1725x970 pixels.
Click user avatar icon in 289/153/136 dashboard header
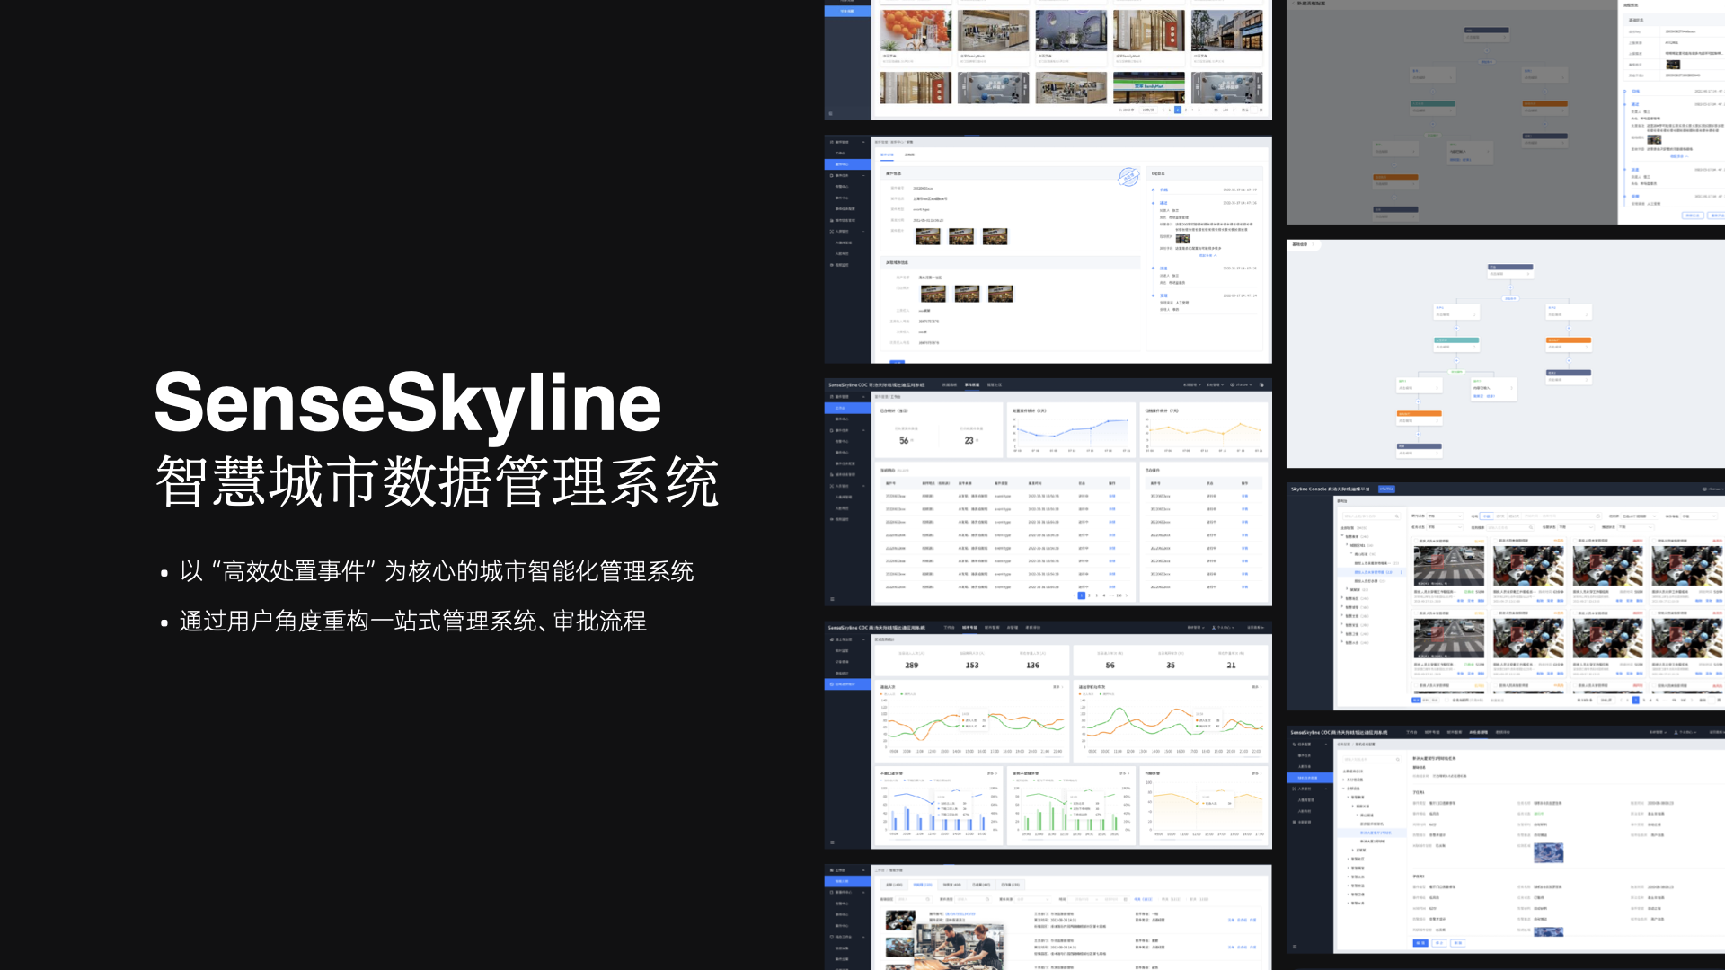pos(1214,628)
